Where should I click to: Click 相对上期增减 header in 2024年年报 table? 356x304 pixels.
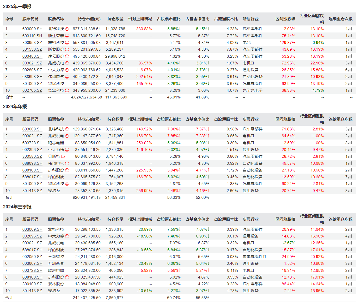pos(140,119)
